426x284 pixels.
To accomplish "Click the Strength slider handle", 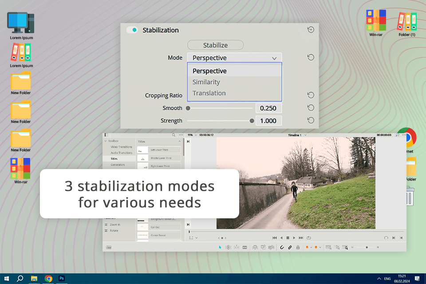I will [252, 121].
